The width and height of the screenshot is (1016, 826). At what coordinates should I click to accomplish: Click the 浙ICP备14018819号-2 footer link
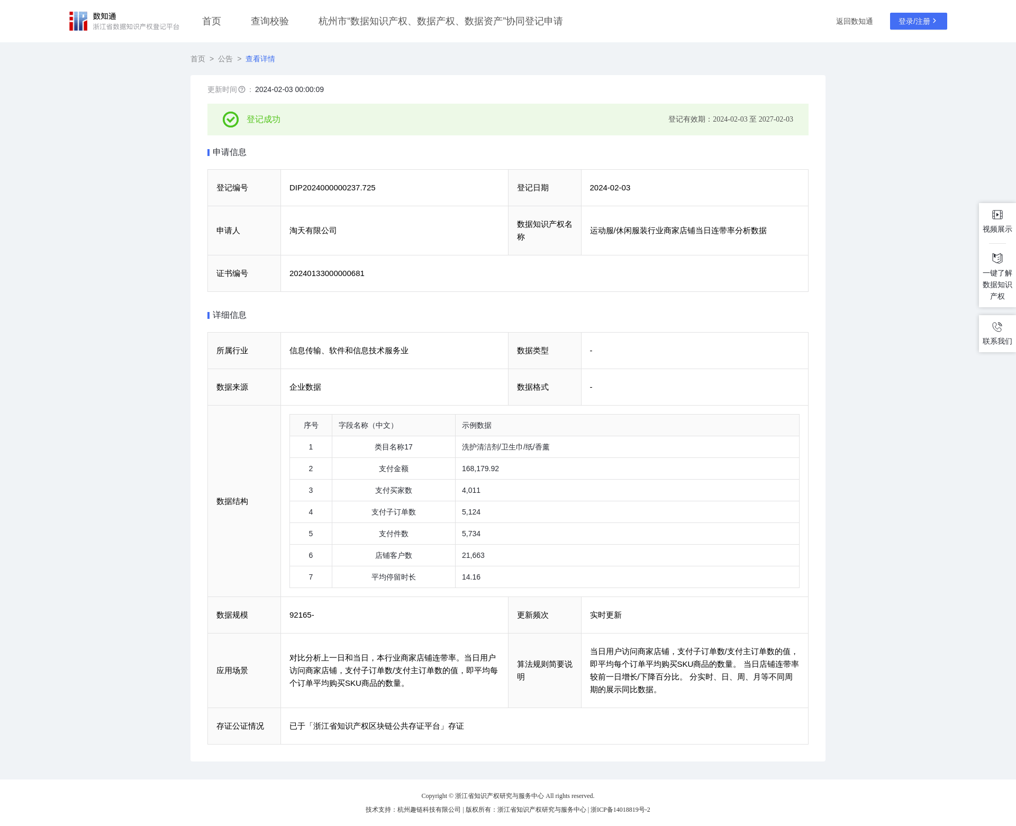[620, 810]
